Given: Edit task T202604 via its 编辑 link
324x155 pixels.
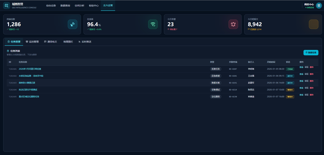Looking at the screenshot, I should [x=307, y=88].
